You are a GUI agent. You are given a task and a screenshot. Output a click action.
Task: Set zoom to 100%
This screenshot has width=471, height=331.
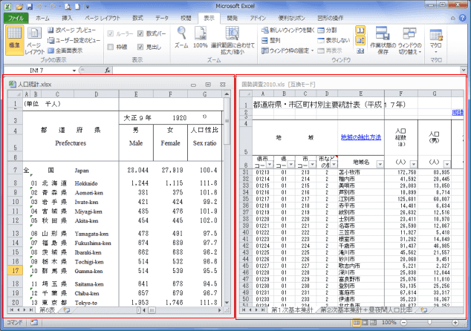(200, 38)
